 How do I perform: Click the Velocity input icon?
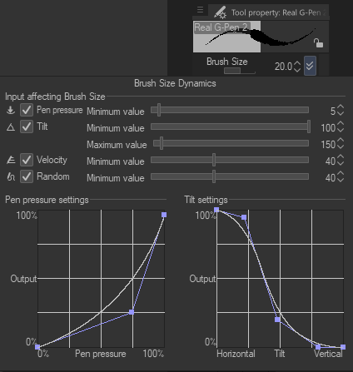coord(11,160)
